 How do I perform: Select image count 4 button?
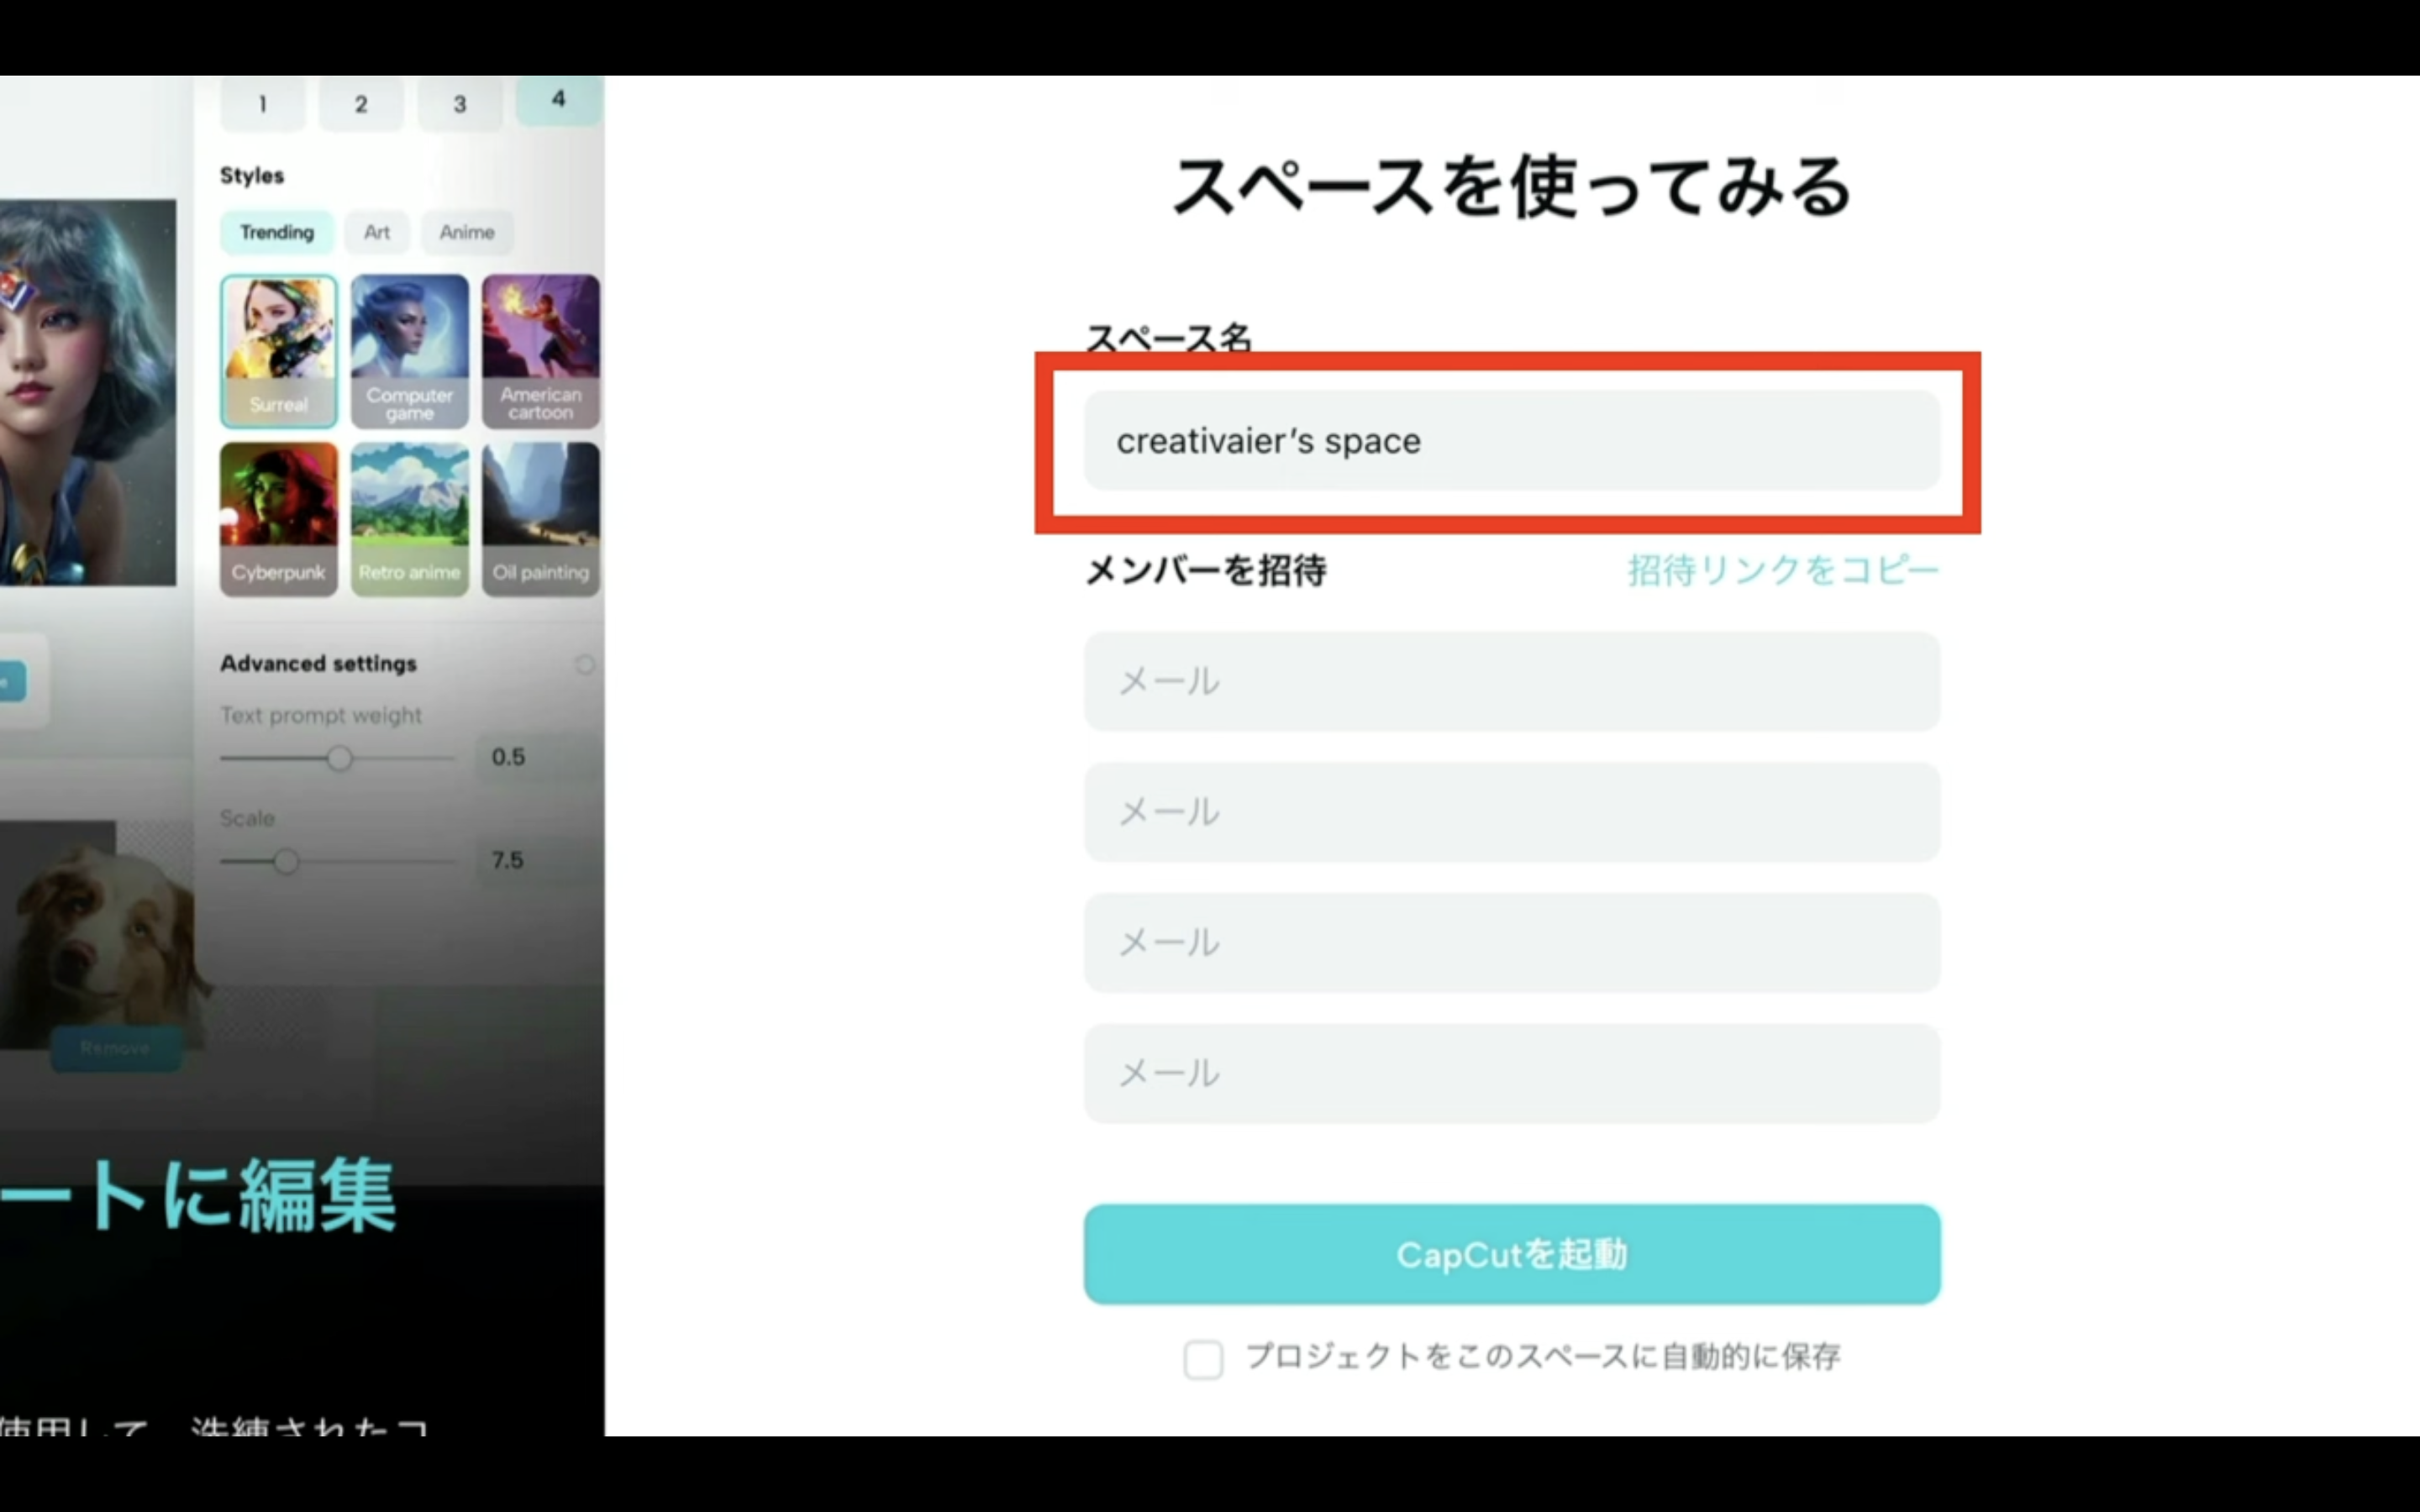559,100
